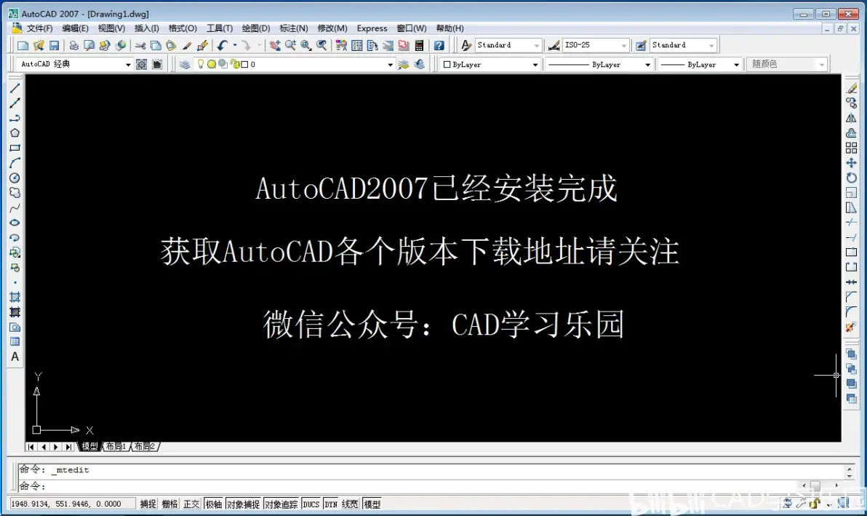Toggle 对象追踪 (Object Tracking) in status bar
The width and height of the screenshot is (867, 516).
point(281,504)
